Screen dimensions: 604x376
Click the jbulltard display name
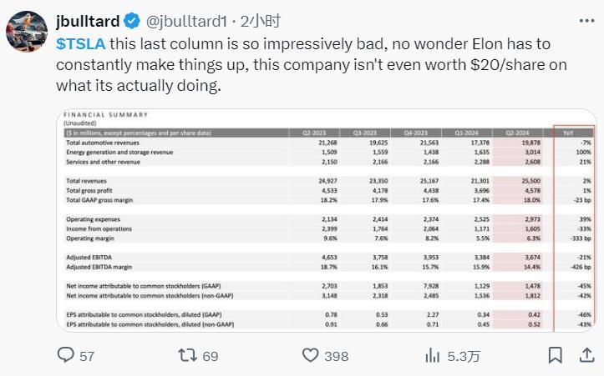(88, 21)
